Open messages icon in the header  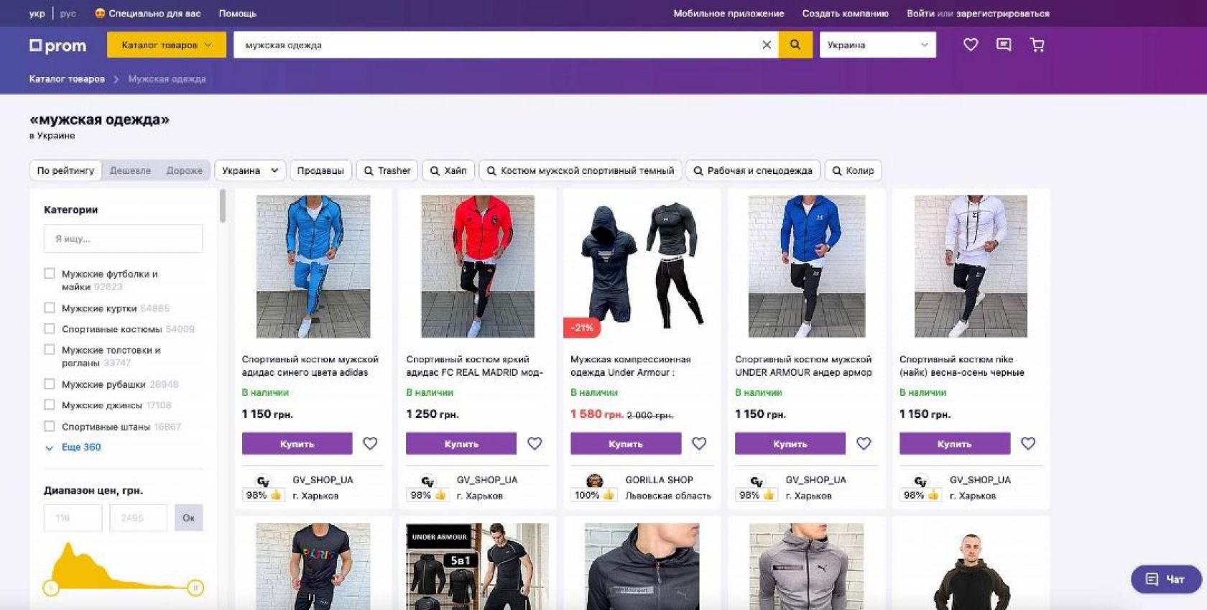point(1004,45)
